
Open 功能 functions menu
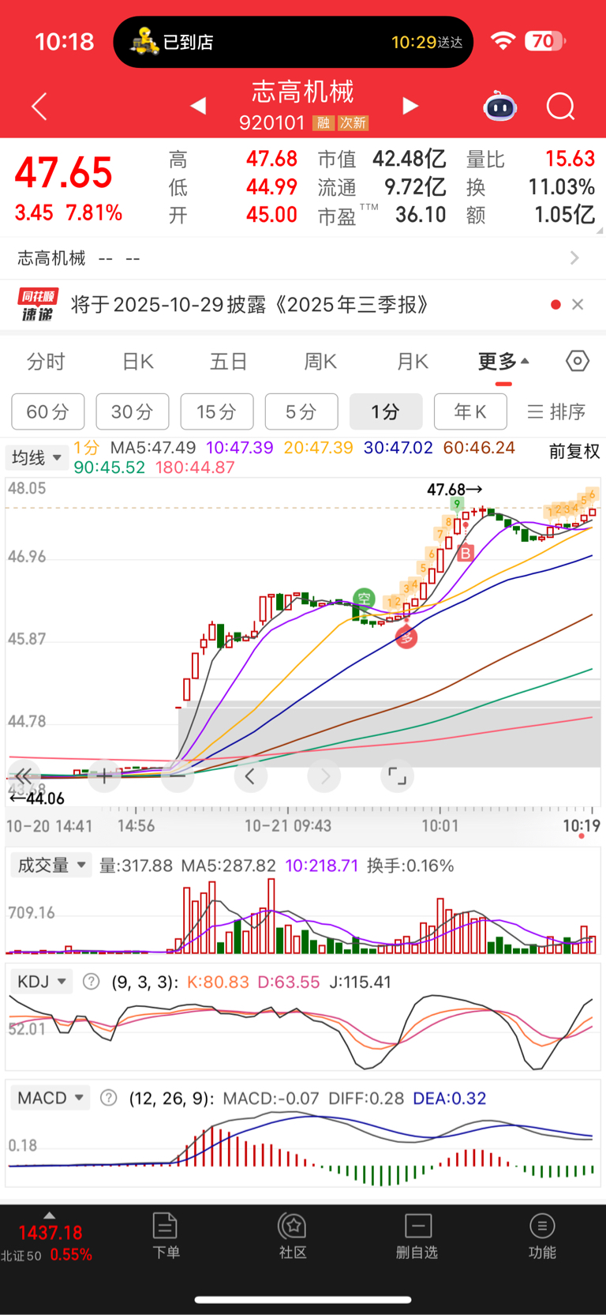[x=542, y=1236]
